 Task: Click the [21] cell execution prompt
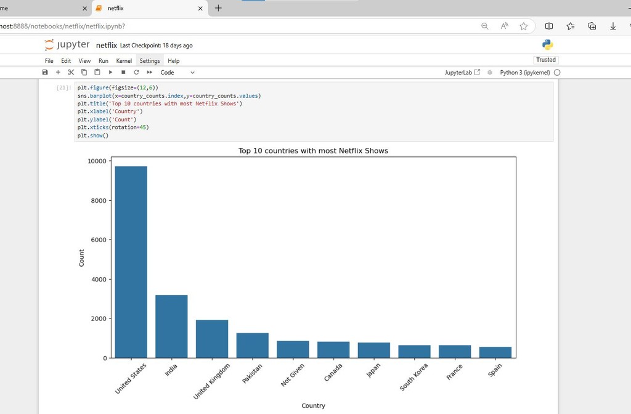[64, 87]
